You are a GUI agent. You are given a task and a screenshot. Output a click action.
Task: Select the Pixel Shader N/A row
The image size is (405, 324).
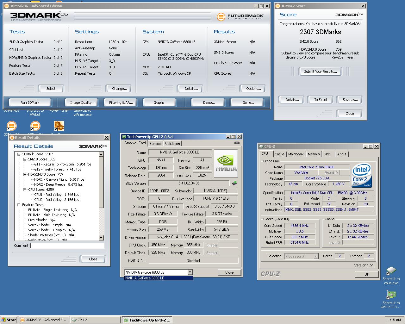coord(42,220)
